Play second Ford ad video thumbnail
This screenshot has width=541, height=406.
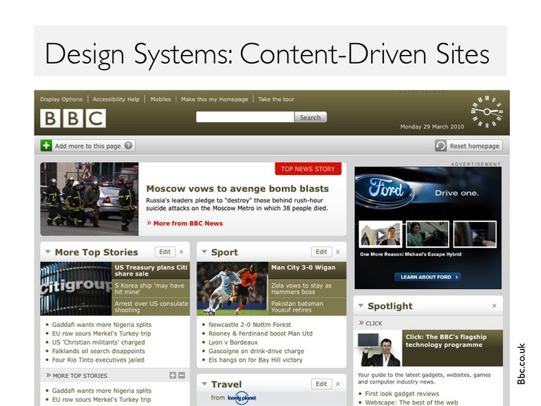[428, 234]
